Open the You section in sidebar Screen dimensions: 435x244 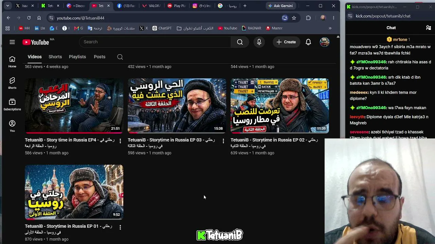click(12, 126)
